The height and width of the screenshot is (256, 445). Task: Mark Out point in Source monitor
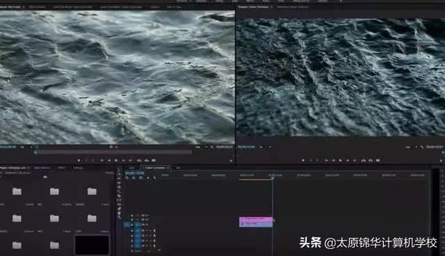point(92,161)
